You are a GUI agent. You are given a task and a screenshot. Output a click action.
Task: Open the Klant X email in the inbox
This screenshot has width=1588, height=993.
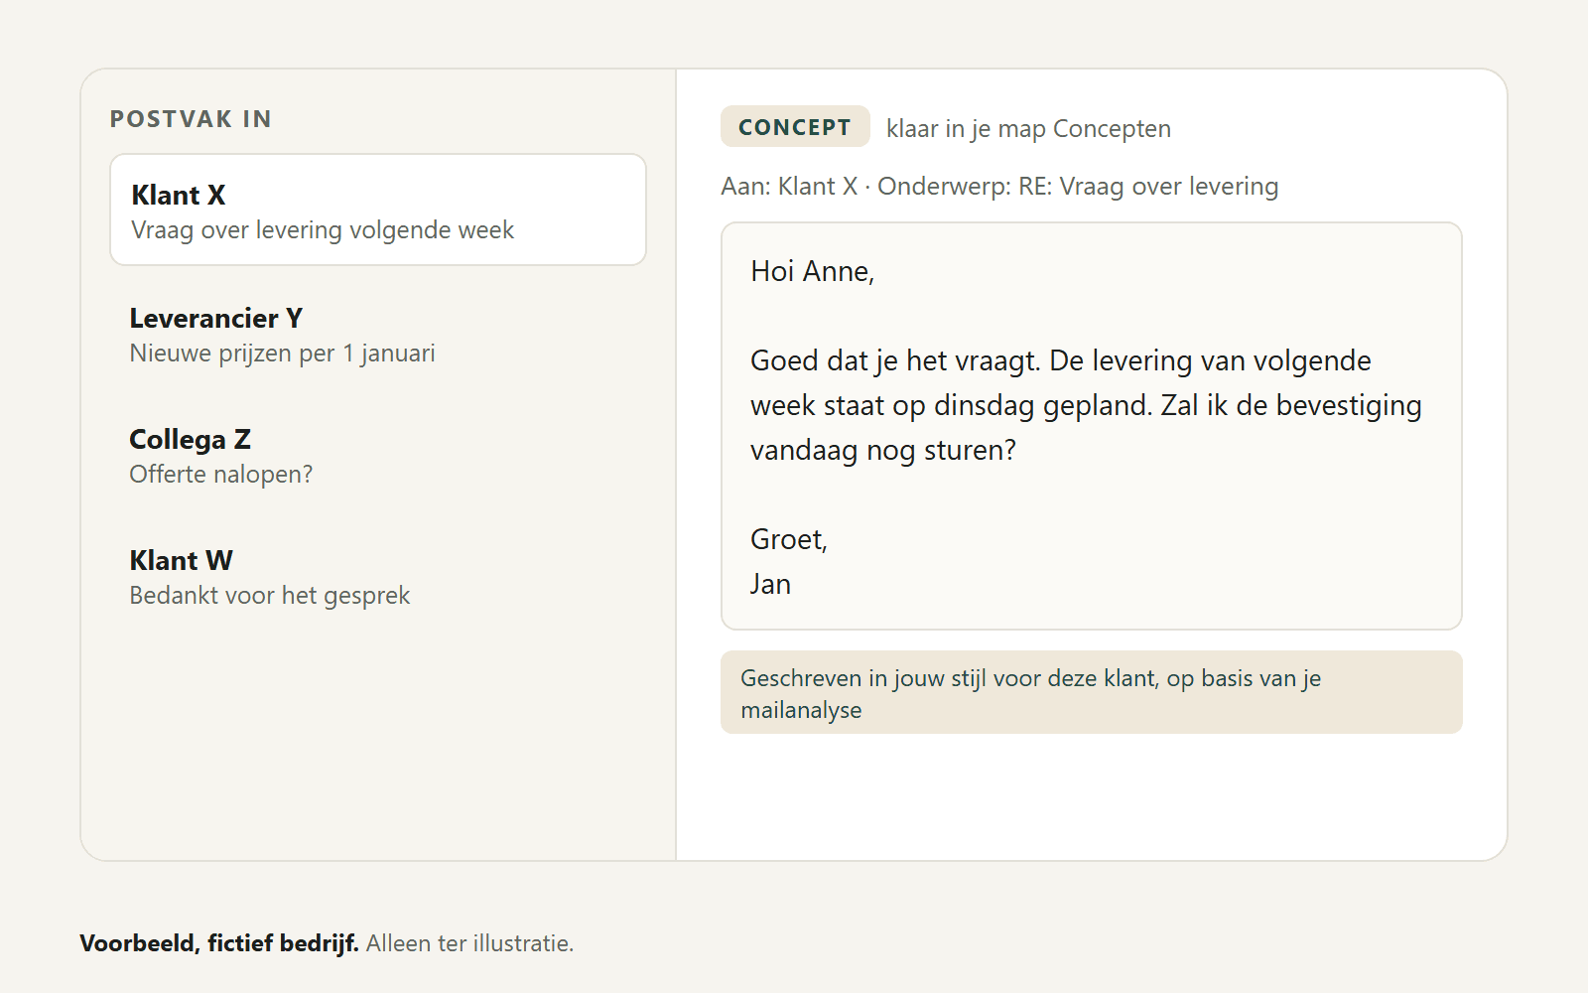(x=378, y=210)
